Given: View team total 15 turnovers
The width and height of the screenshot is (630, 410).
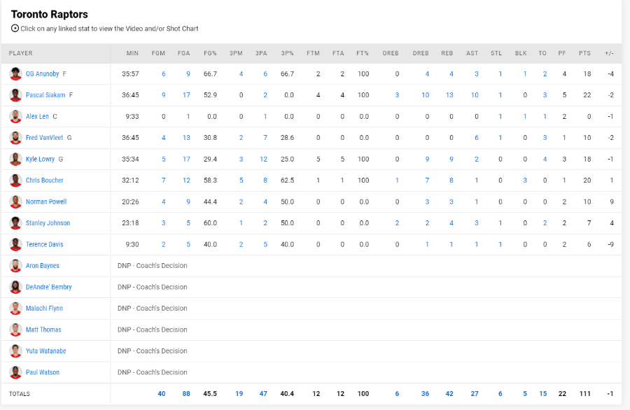Looking at the screenshot, I should 542,393.
